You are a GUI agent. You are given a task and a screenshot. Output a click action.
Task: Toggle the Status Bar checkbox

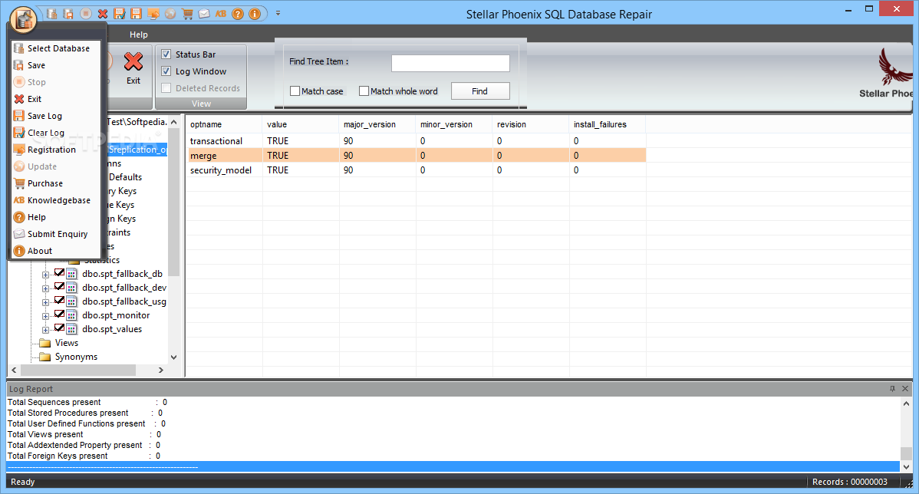point(166,54)
